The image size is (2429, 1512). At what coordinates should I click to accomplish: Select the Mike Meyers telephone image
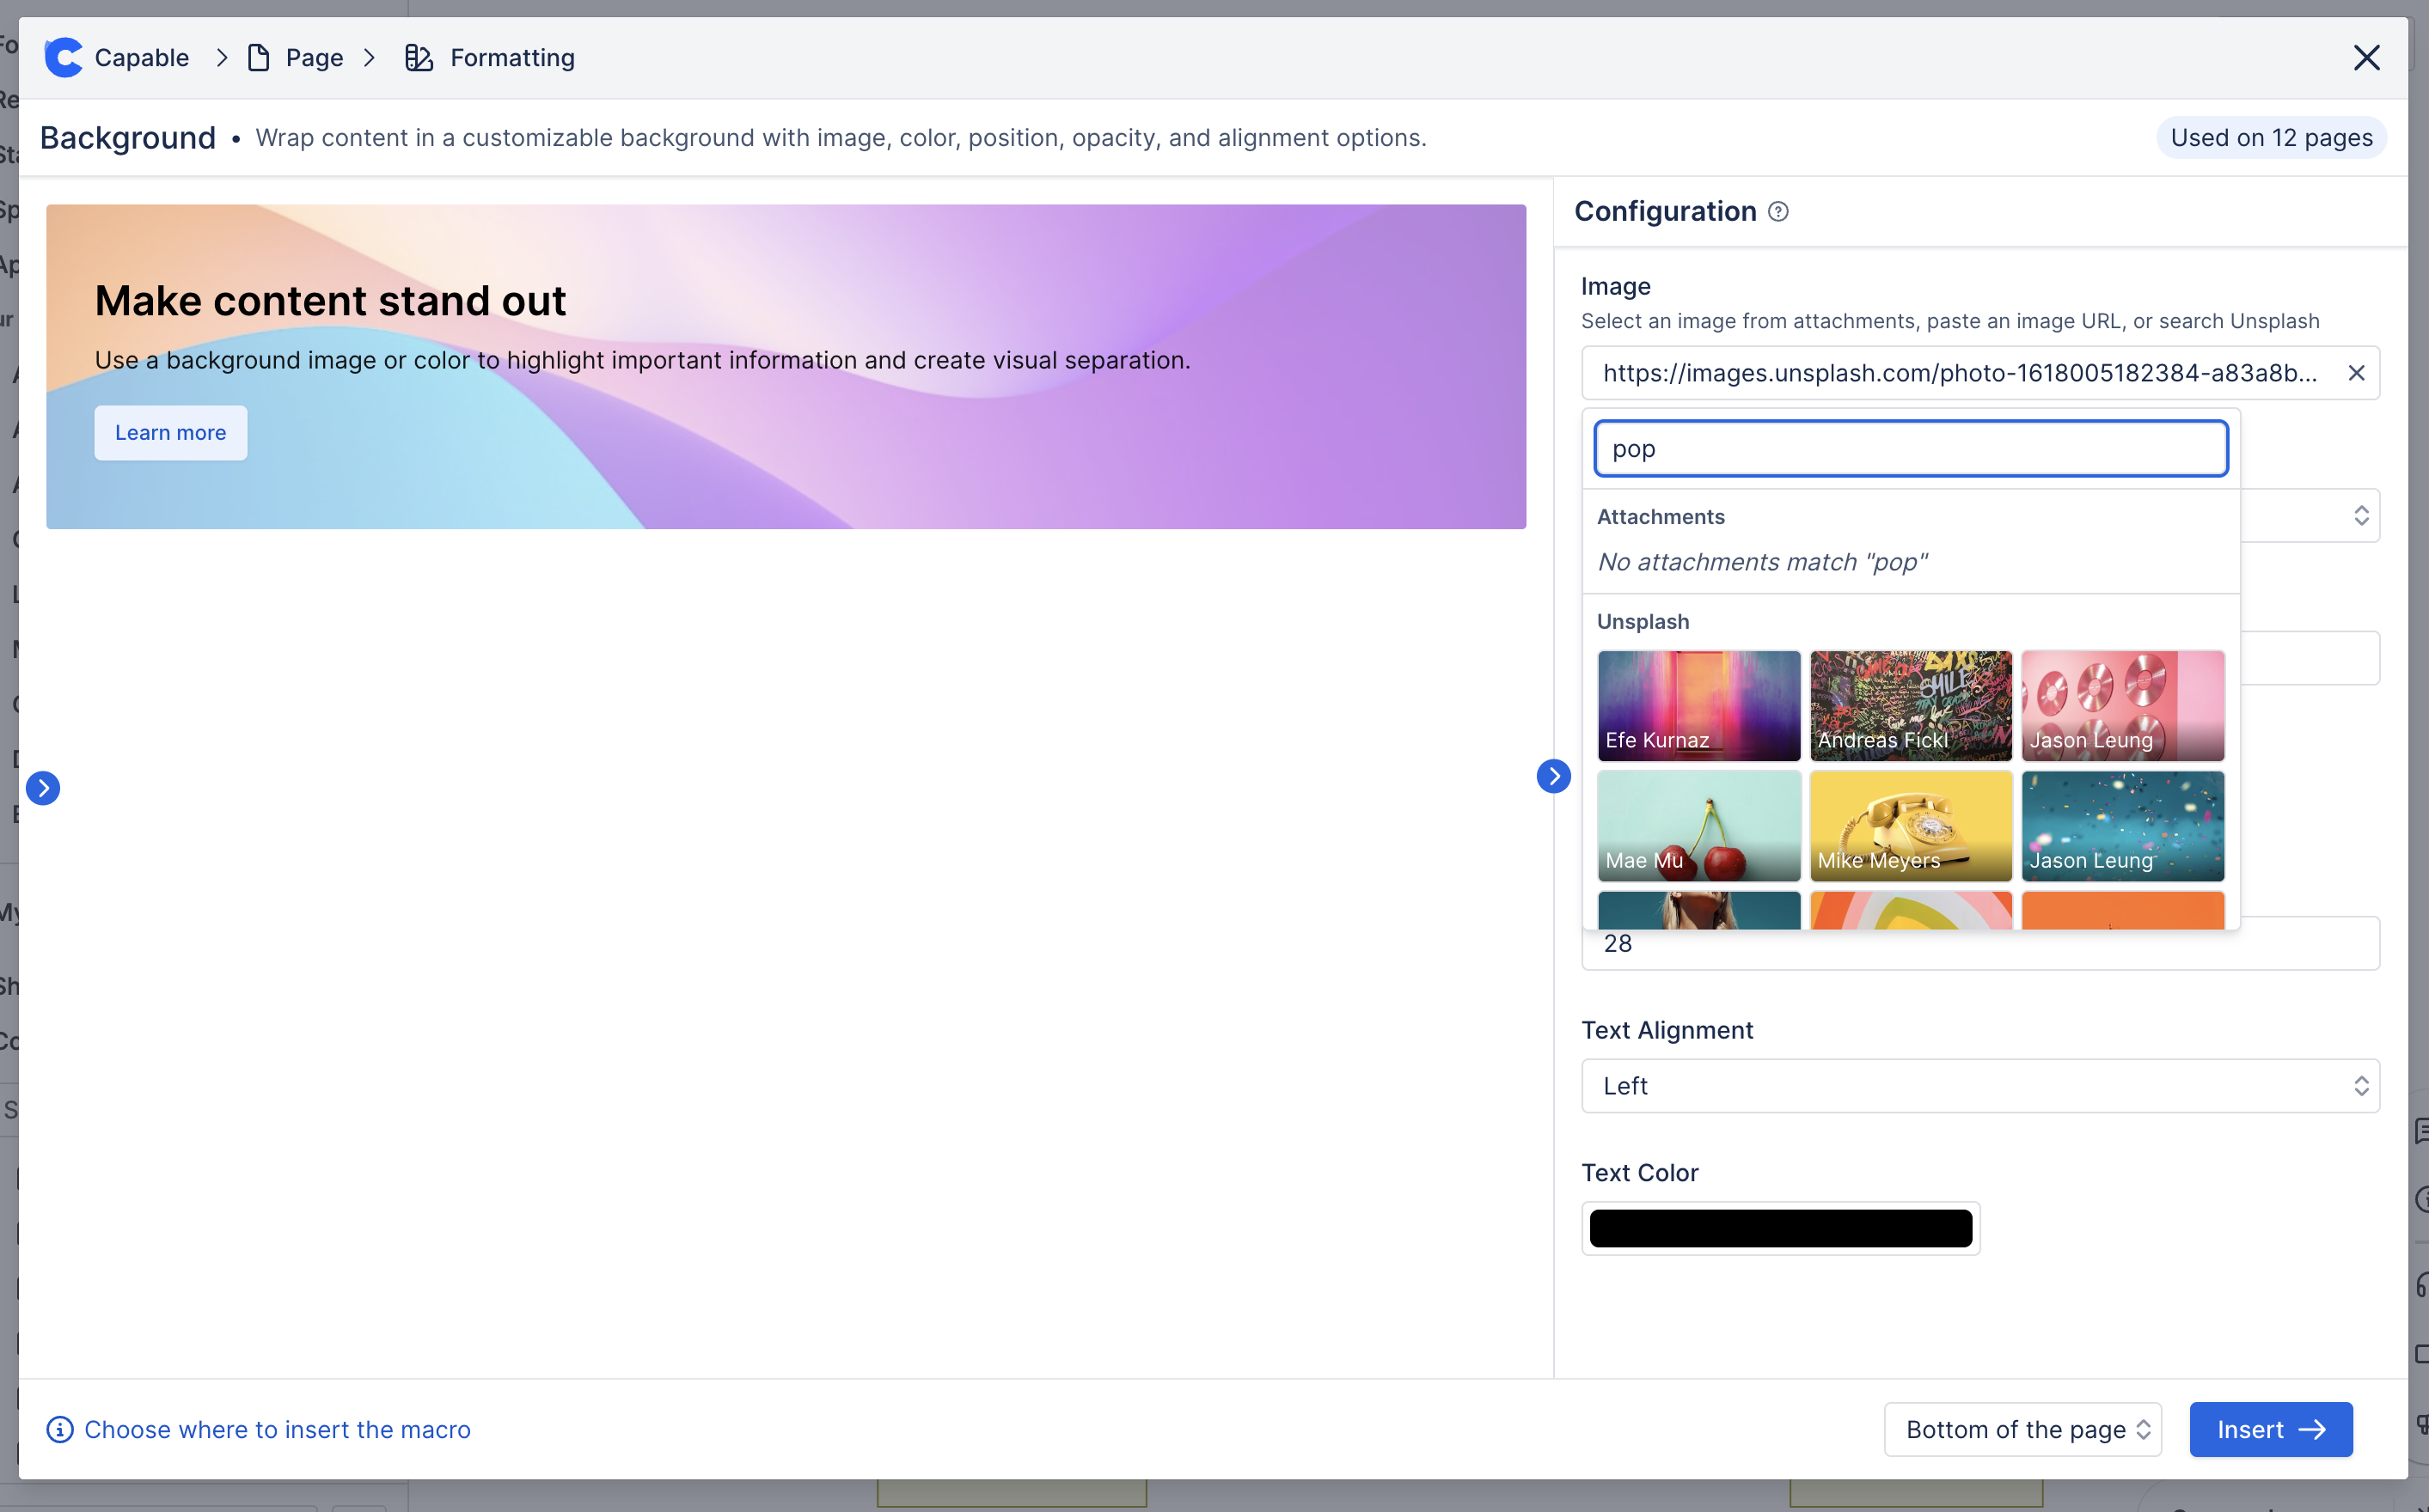point(1910,825)
